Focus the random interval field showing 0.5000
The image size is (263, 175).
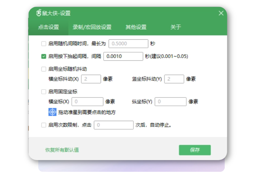pos(128,44)
